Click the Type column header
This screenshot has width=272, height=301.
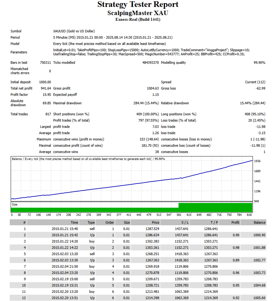[x=87, y=222]
